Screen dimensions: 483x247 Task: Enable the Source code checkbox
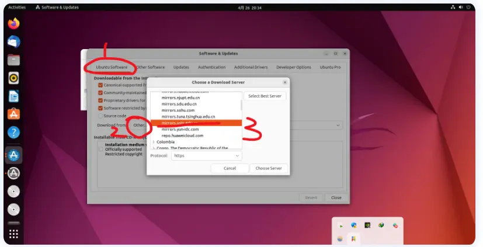(100, 116)
